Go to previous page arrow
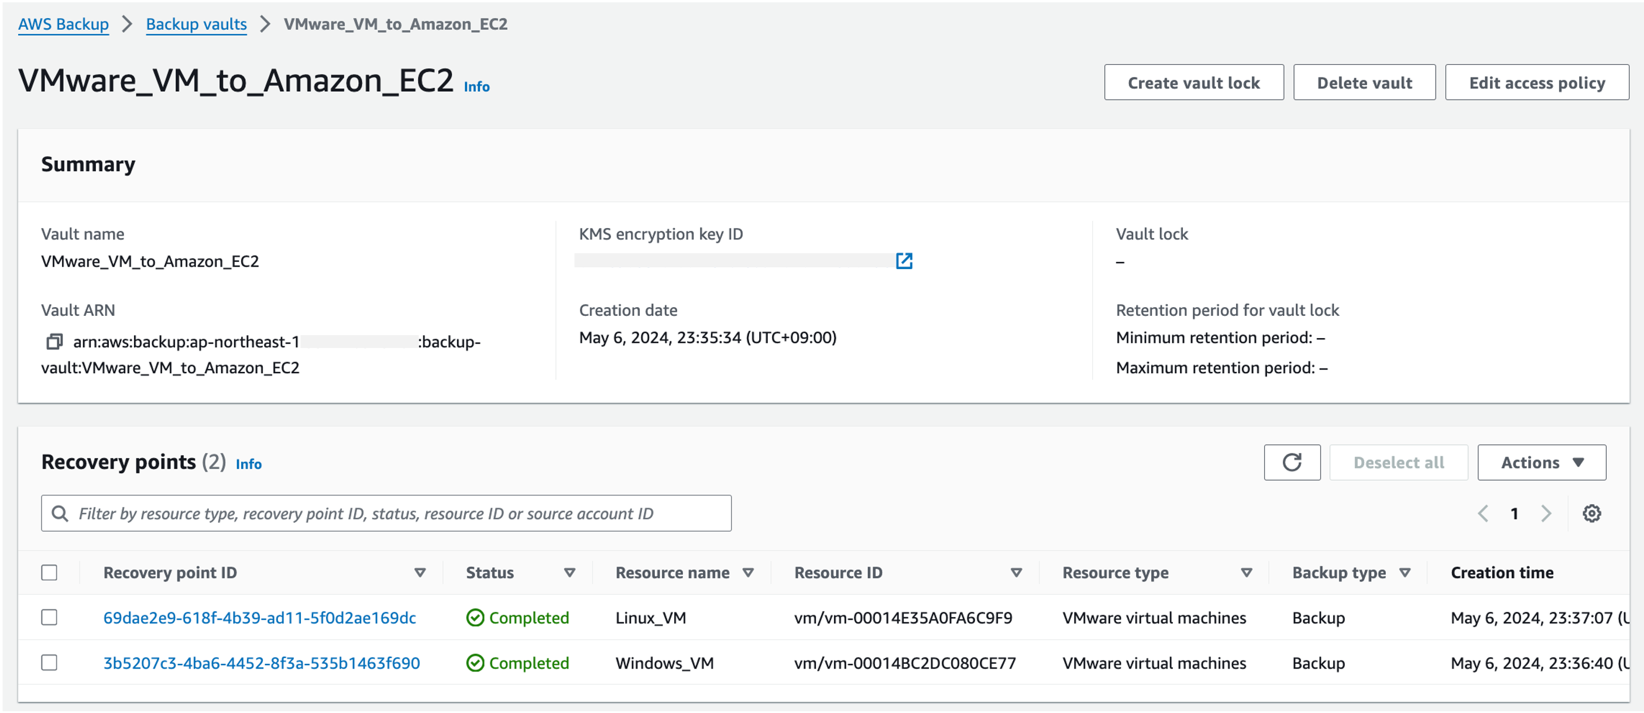The height and width of the screenshot is (713, 1644). click(x=1483, y=514)
